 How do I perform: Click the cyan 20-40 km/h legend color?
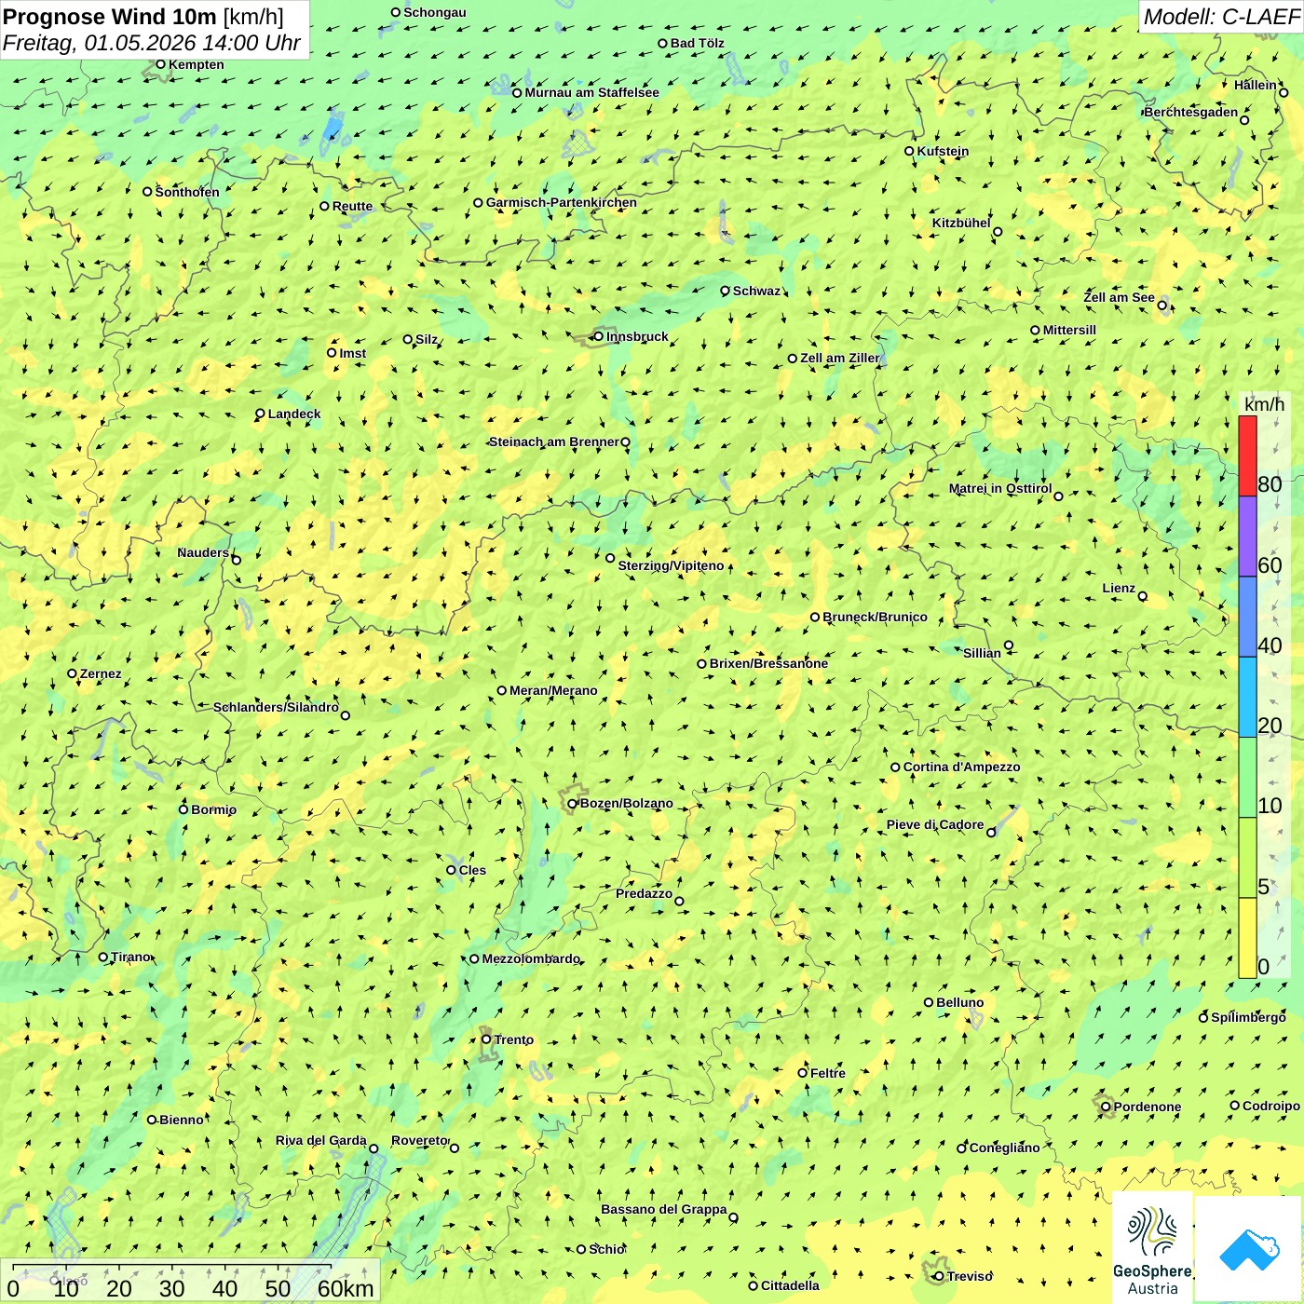[x=1247, y=697]
